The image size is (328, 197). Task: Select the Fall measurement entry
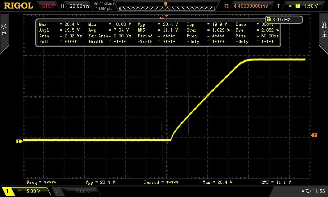(x=58, y=42)
